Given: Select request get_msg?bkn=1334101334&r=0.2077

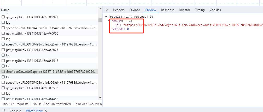Looking at the screenshot, I should pyautogui.click(x=49, y=50).
